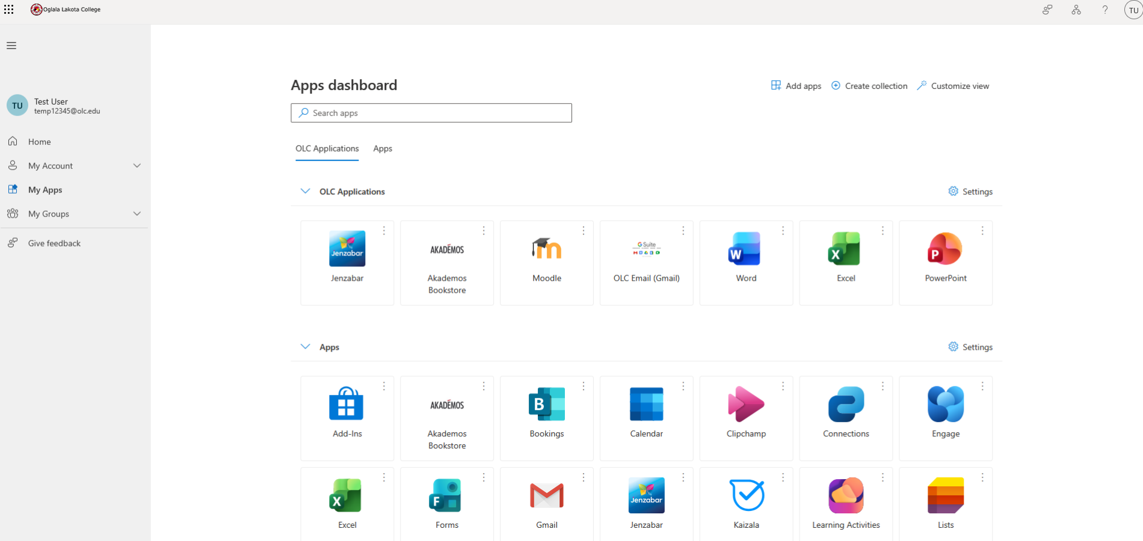Viewport: 1143px width, 541px height.
Task: Click the Add apps button
Action: (x=796, y=86)
